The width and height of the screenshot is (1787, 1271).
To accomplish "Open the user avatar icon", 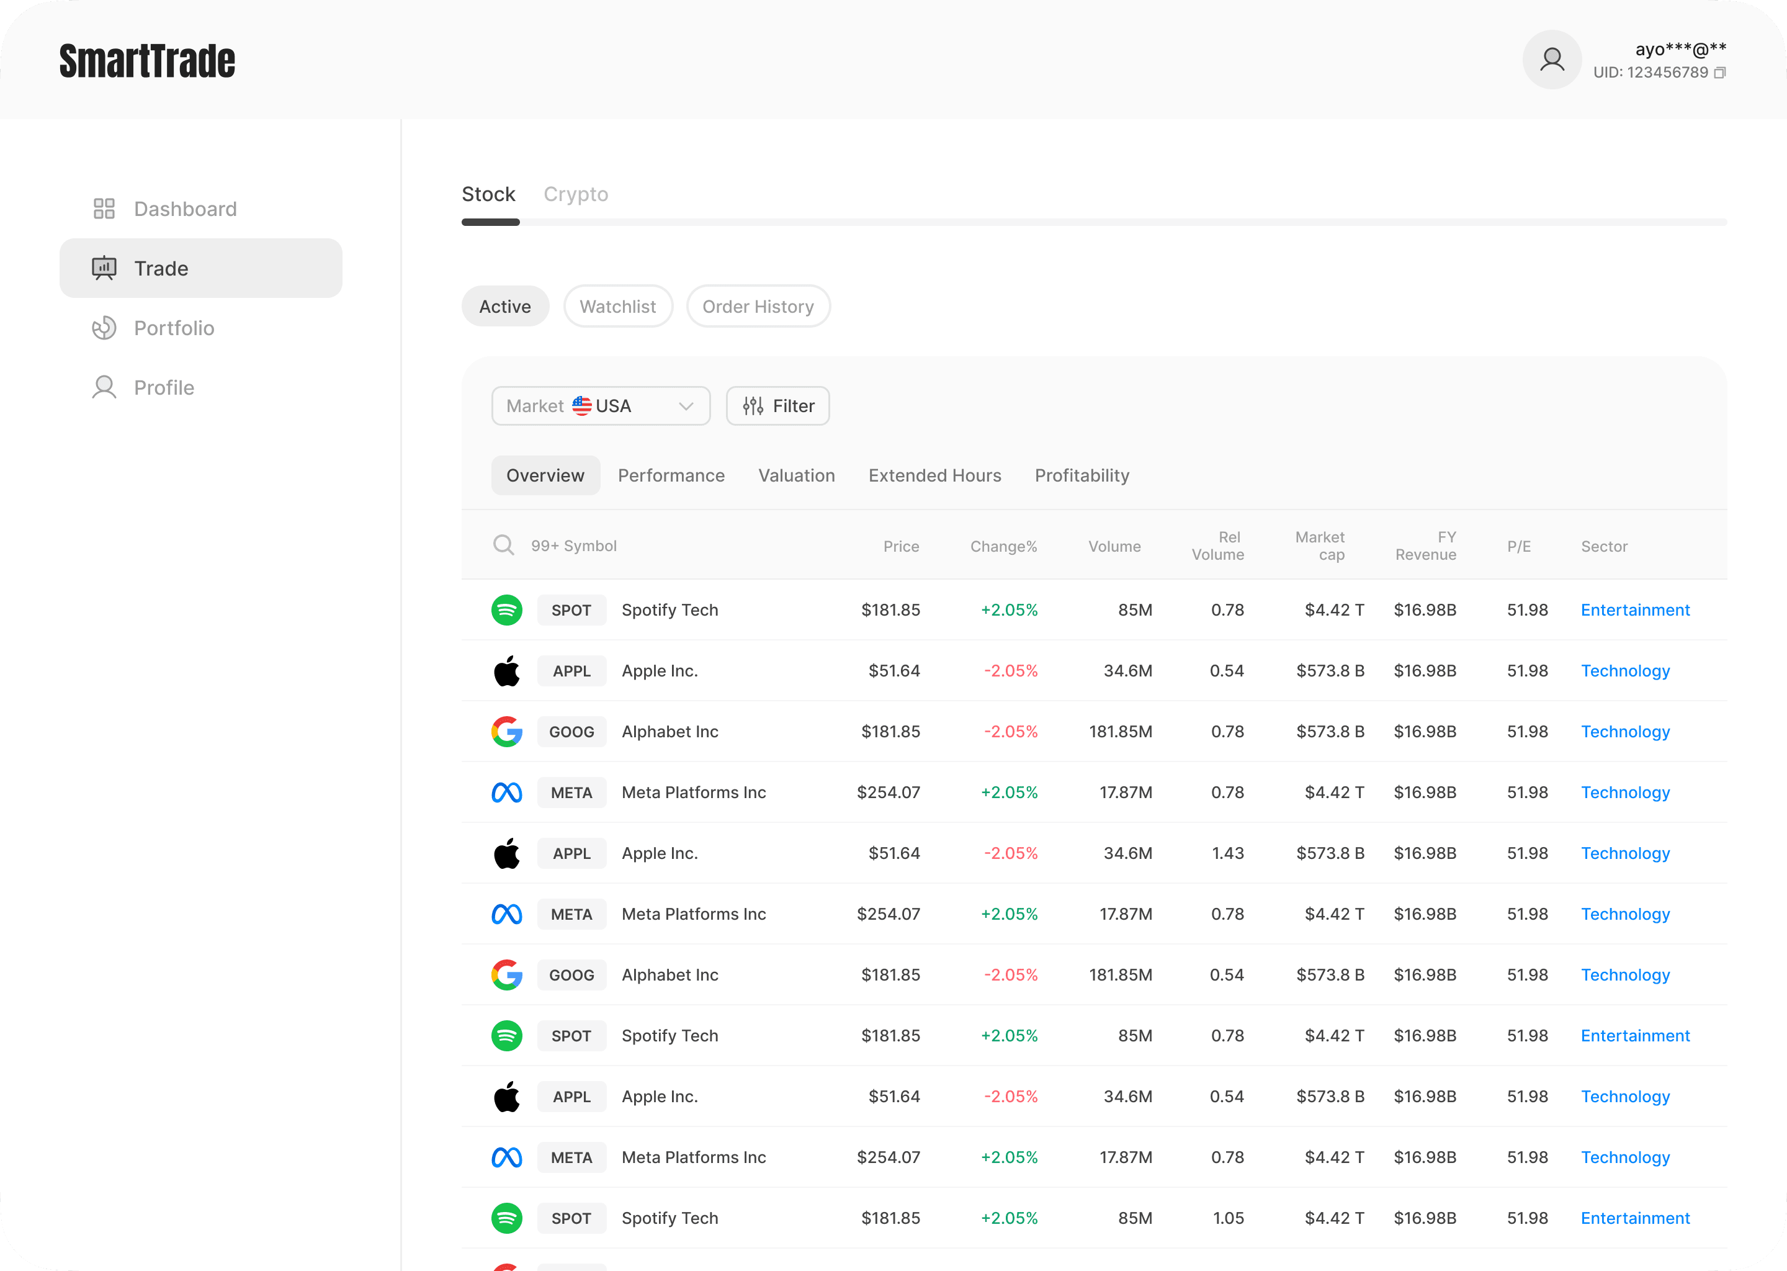I will (1551, 60).
